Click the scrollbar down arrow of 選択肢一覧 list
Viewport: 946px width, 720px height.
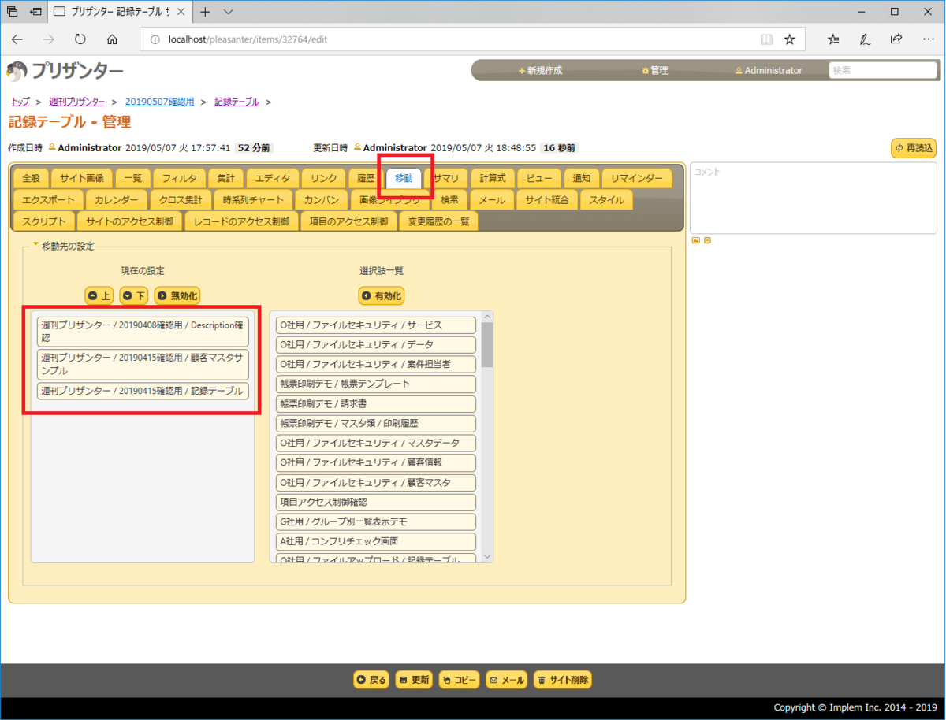(x=487, y=557)
